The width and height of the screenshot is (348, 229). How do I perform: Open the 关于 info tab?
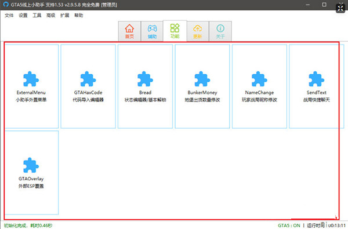[220, 31]
